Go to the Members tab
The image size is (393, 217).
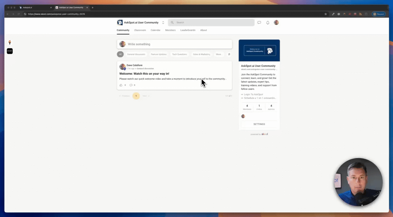(x=170, y=30)
